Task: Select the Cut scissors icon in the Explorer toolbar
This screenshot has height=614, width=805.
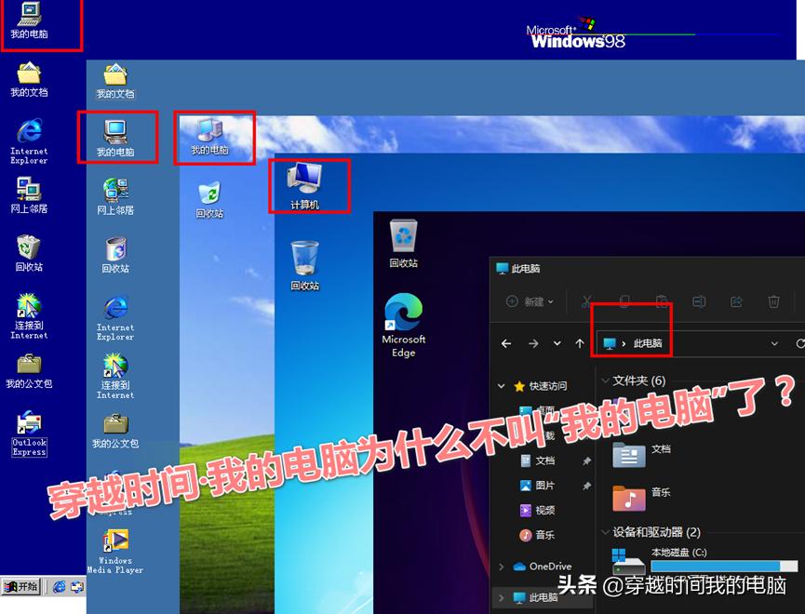Action: [586, 300]
